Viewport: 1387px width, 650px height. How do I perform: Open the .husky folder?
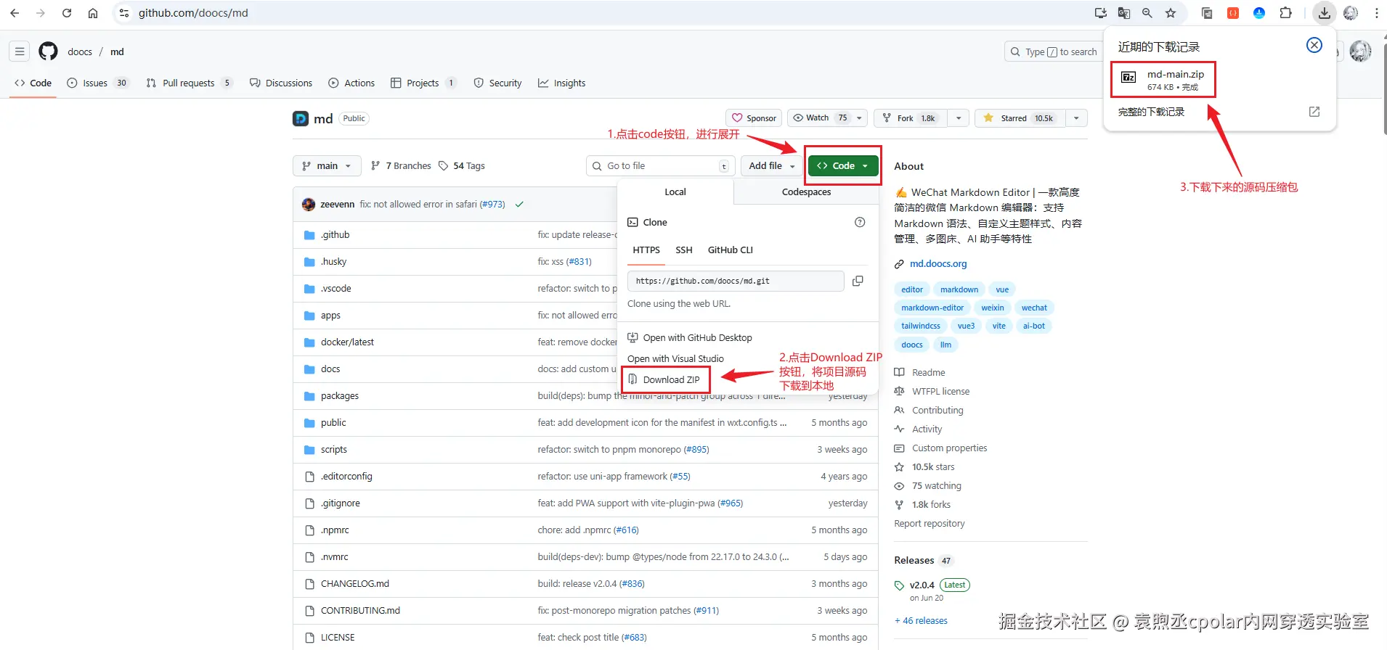334,262
